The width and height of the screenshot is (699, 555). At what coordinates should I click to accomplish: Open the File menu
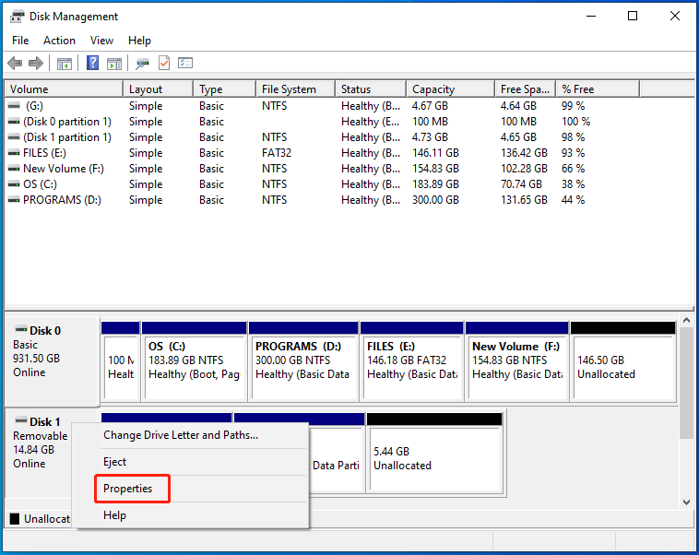click(20, 41)
